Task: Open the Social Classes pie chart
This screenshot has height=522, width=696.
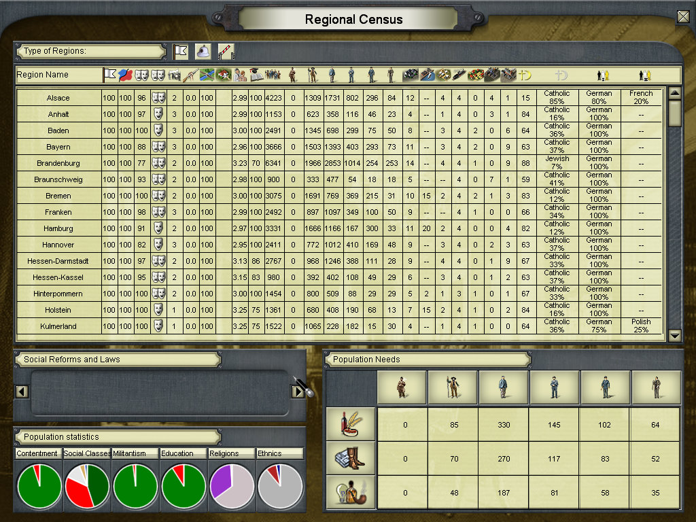Action: [x=86, y=486]
